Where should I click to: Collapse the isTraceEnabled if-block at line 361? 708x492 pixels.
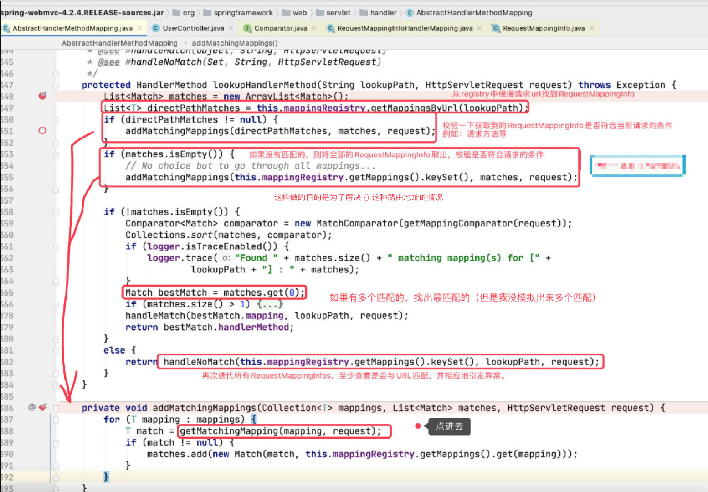click(x=56, y=247)
